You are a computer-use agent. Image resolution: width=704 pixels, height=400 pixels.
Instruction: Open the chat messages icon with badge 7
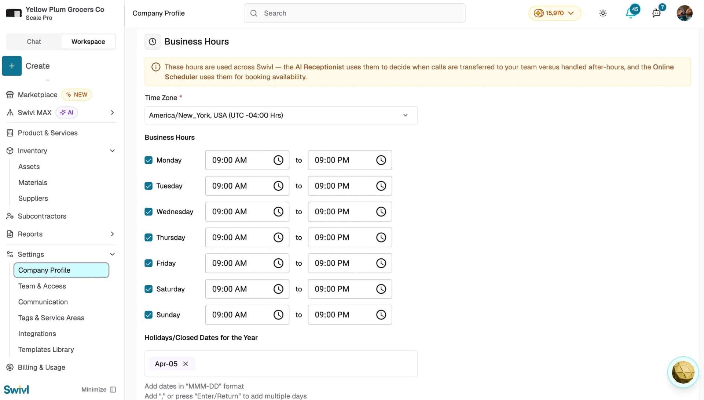[x=657, y=13]
